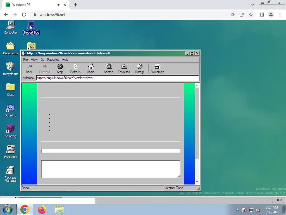Click the Windows system clock 8:17 AM
The width and height of the screenshot is (286, 215).
tap(272, 210)
